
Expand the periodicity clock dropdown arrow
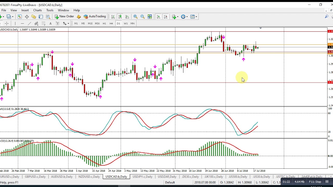pos(187,17)
